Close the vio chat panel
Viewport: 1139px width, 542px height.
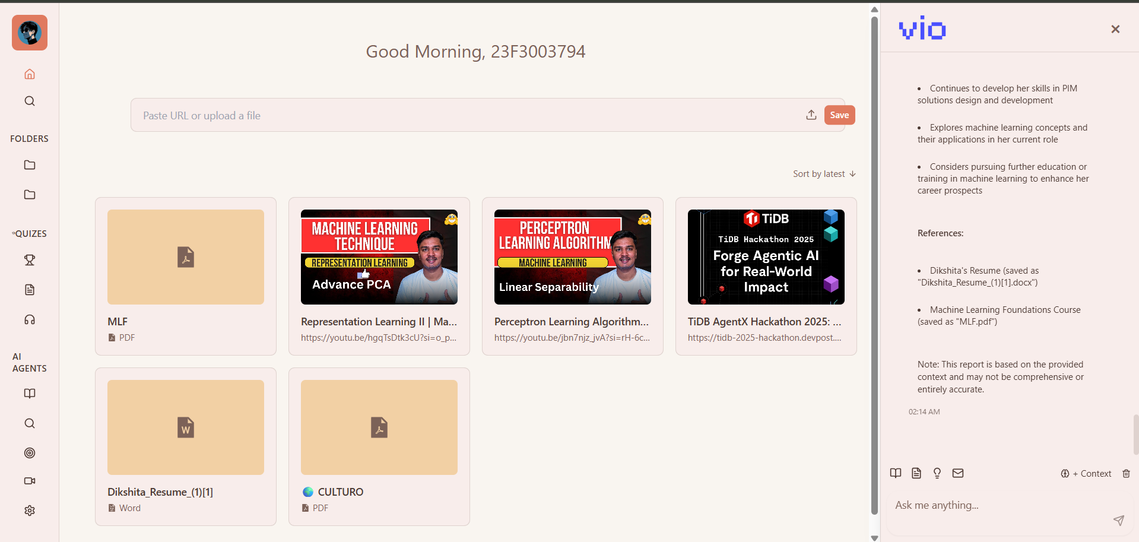tap(1115, 29)
